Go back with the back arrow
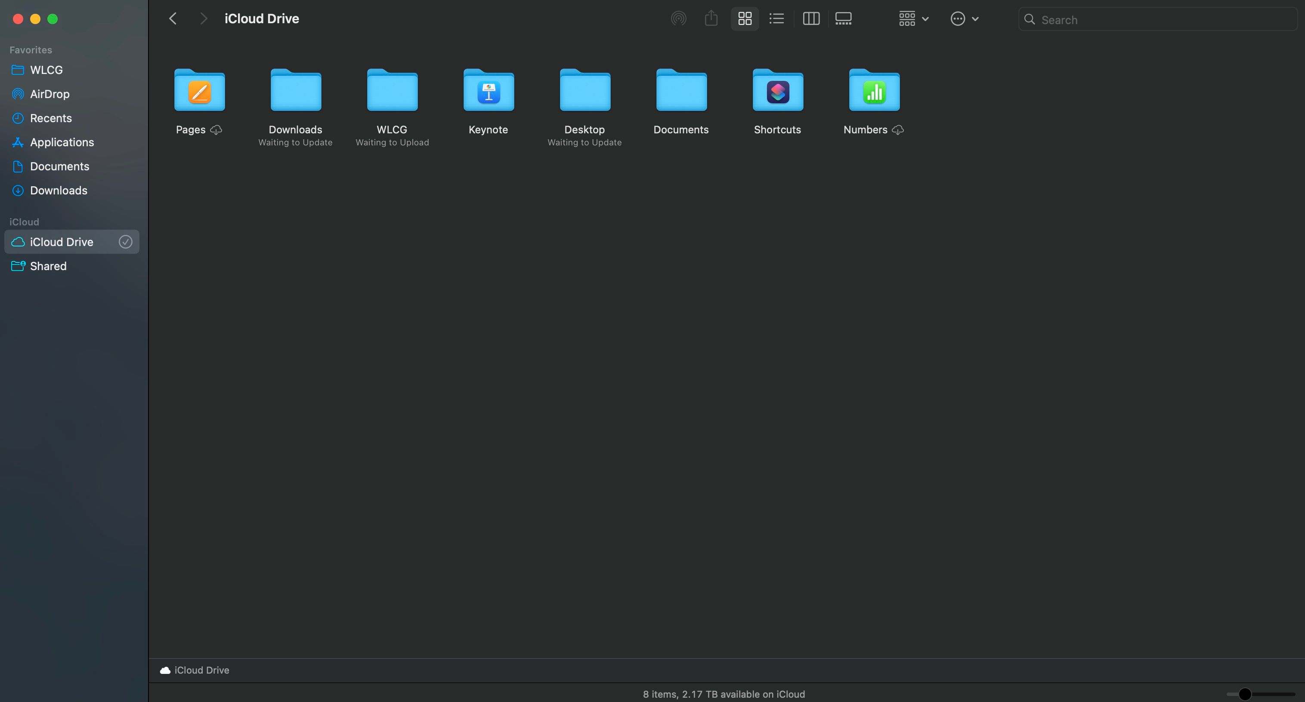The image size is (1305, 702). pos(173,19)
